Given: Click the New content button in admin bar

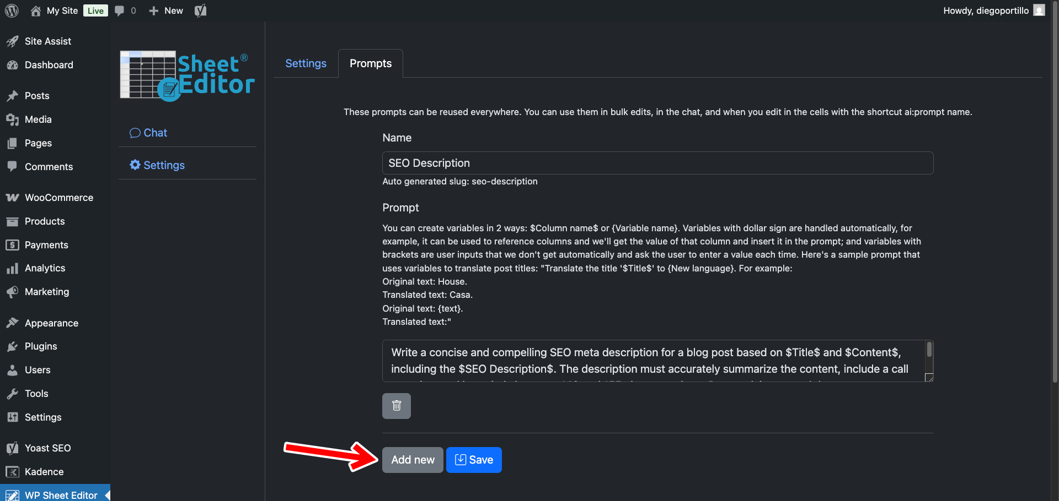Looking at the screenshot, I should [167, 10].
